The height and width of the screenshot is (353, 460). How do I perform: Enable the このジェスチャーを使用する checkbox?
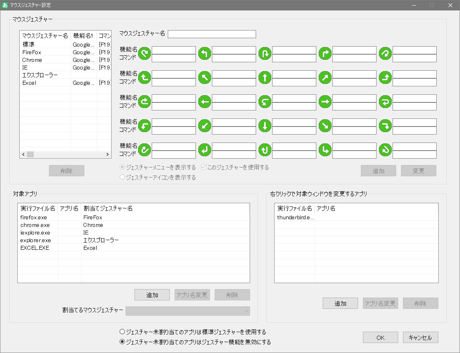click(x=204, y=168)
